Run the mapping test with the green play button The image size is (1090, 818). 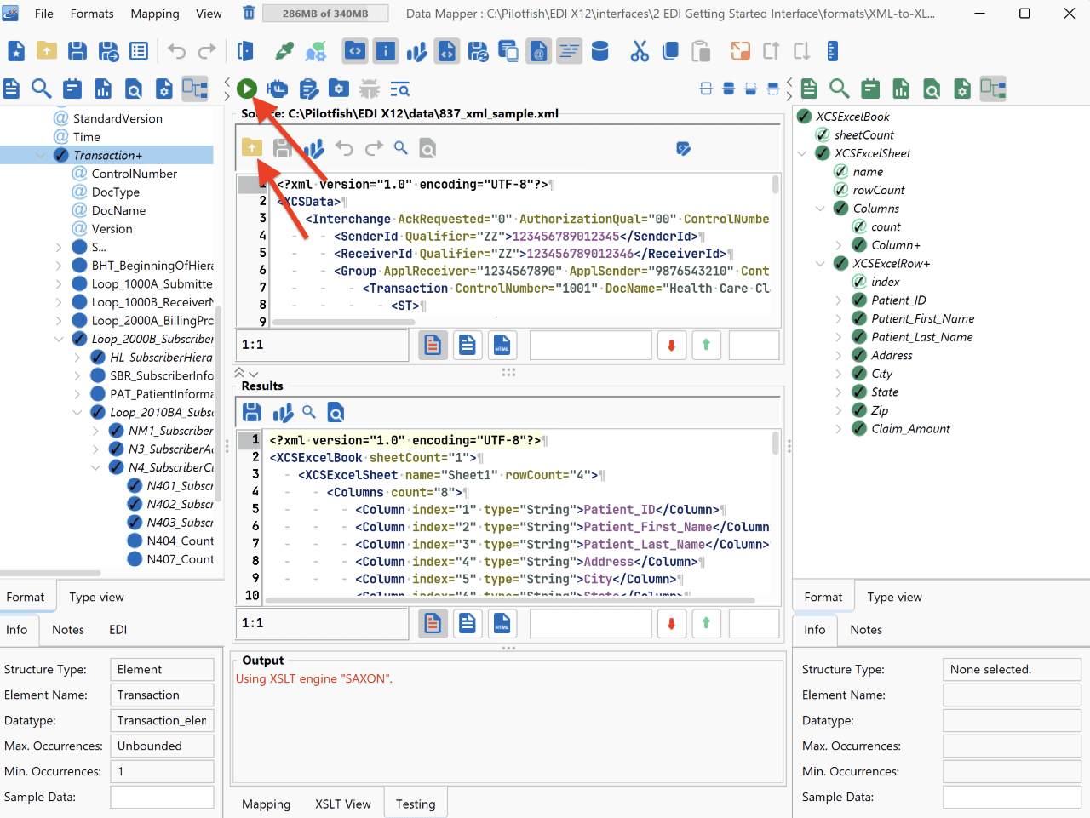(x=247, y=89)
